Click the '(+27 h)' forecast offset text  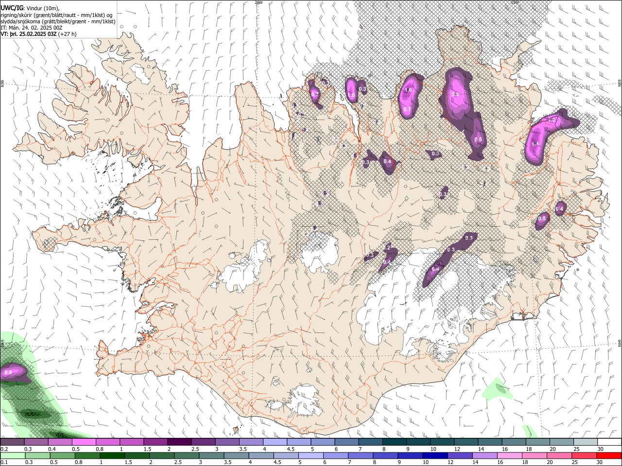click(x=67, y=34)
